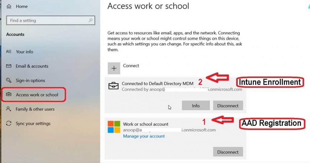Click the 'Connected by anoop@' email line

(182, 89)
